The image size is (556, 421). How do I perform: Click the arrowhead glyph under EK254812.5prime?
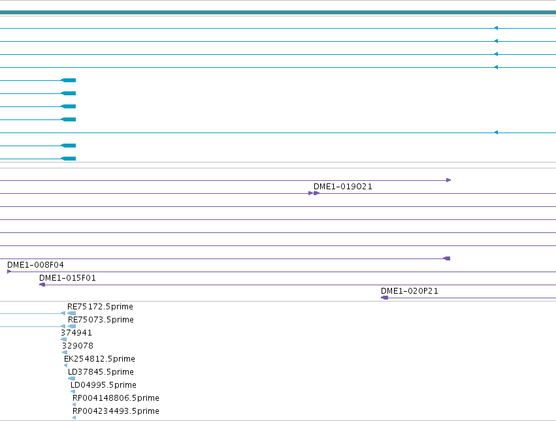click(x=65, y=366)
